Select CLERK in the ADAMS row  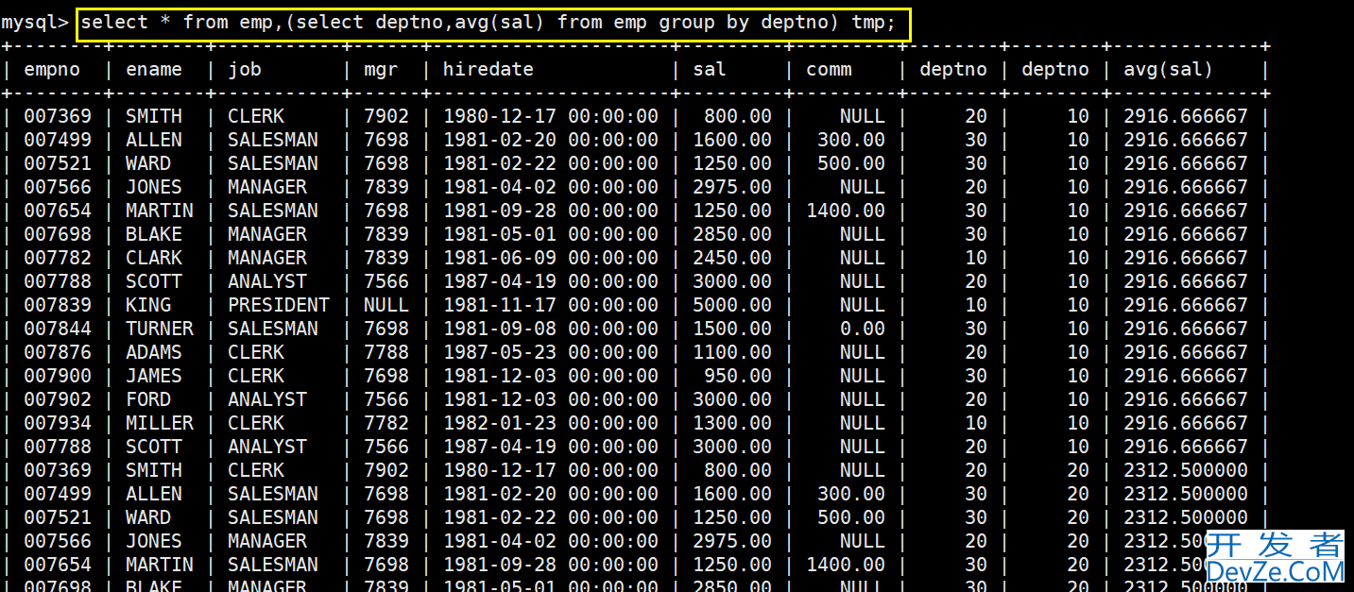click(x=256, y=352)
